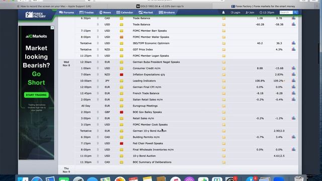The image size is (322, 181).
Task: Show graph for Building Permits m/m
Action: (293, 137)
